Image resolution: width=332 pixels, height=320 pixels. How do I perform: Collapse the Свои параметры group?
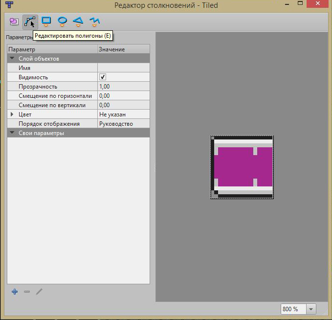(12, 133)
